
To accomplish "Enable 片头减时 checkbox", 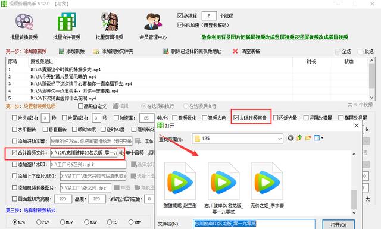I will point(14,118).
